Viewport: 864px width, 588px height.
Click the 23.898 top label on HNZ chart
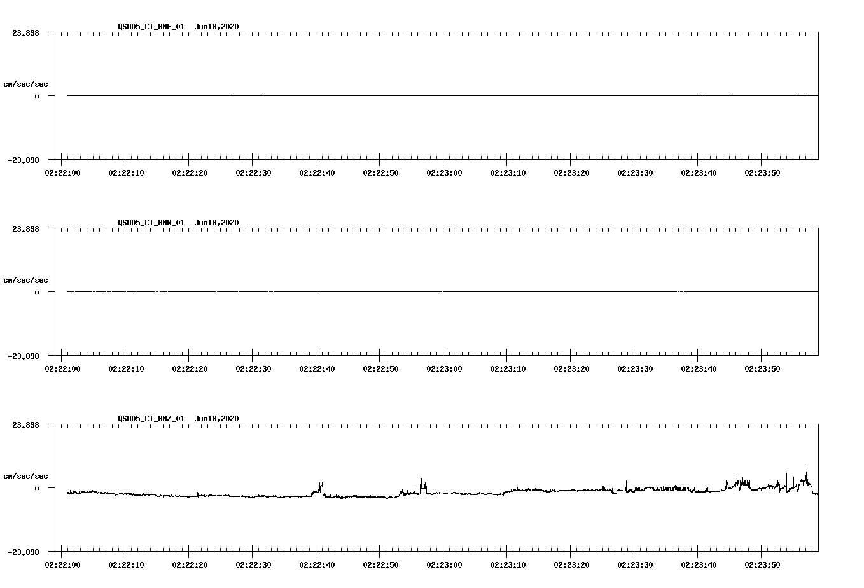(25, 424)
